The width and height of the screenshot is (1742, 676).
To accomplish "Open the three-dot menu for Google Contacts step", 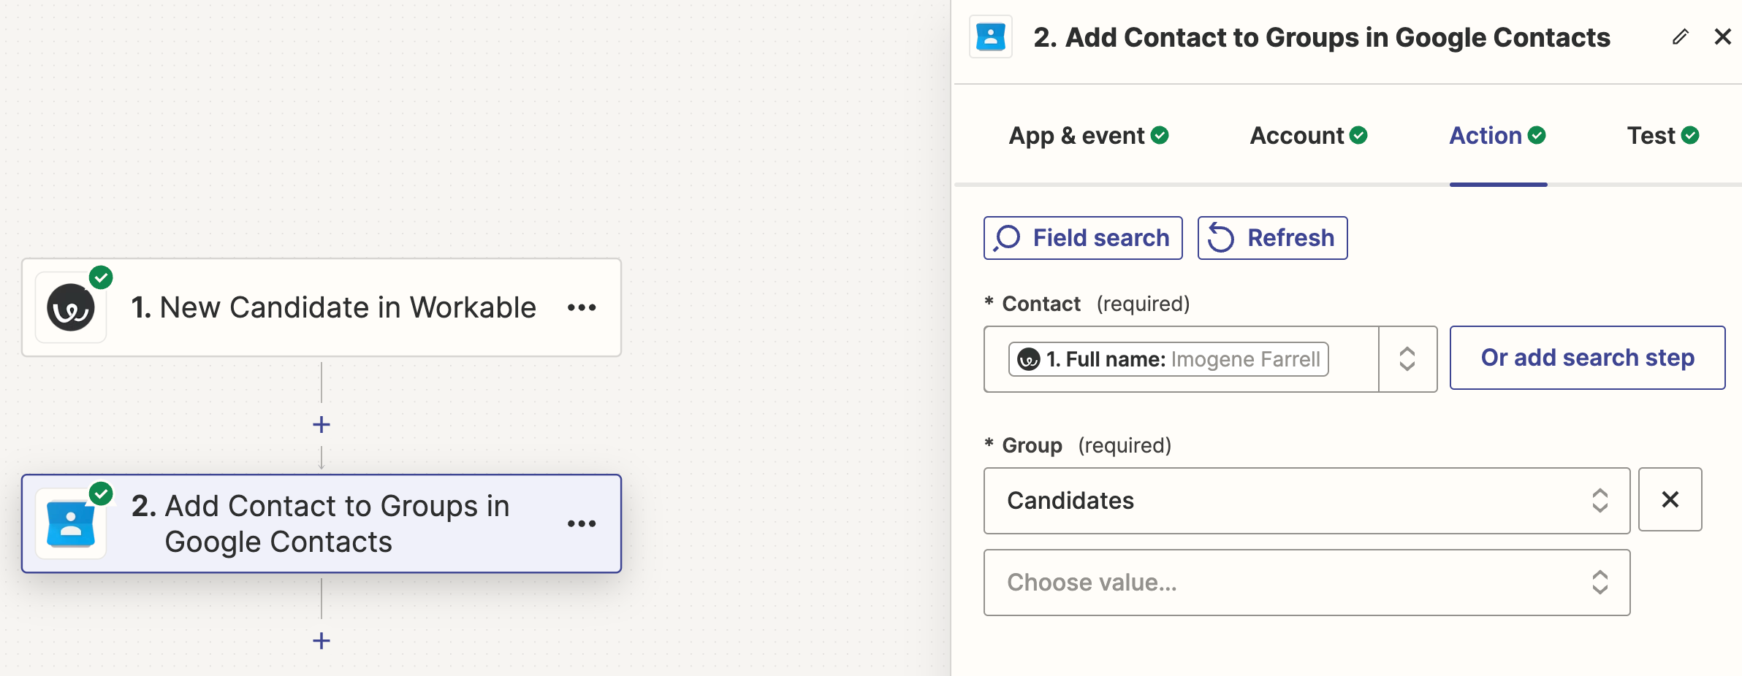I will click(582, 523).
